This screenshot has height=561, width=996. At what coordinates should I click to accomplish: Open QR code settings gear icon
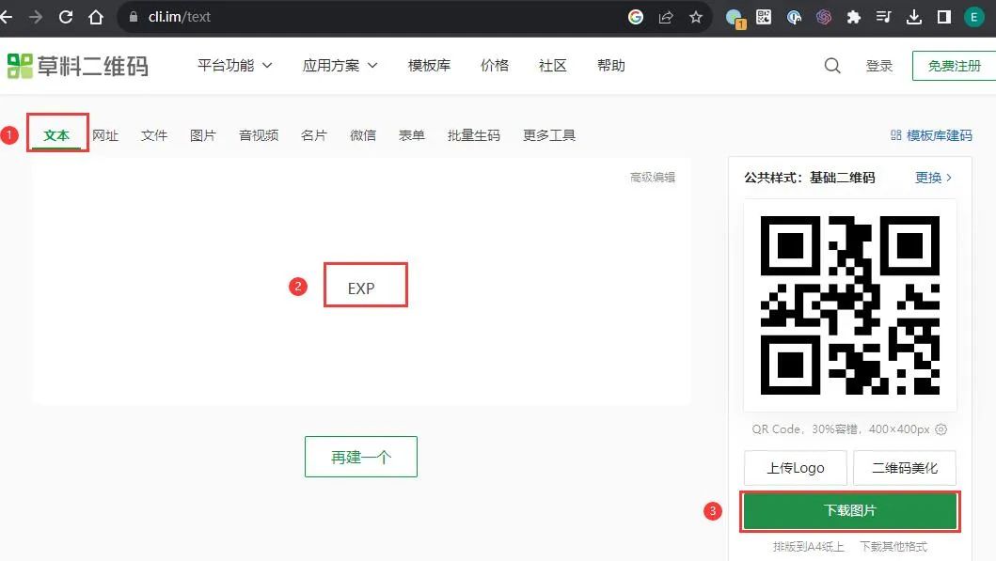pyautogui.click(x=941, y=429)
